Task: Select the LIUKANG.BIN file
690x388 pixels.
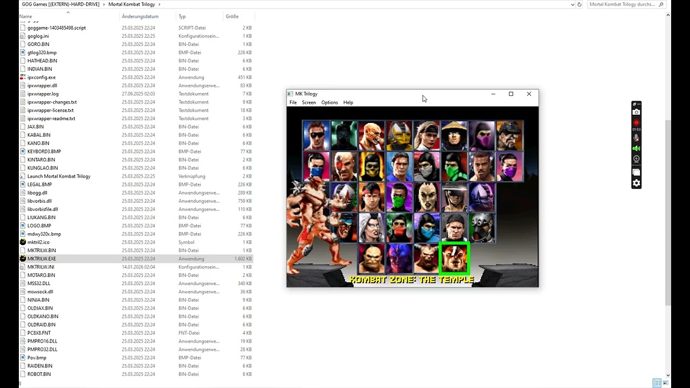Action: 42,217
